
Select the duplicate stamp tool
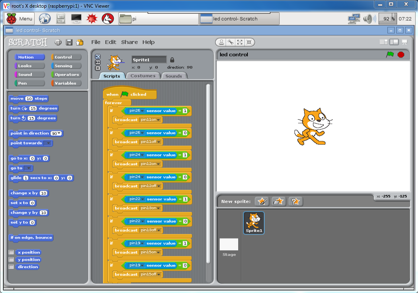coord(221,42)
